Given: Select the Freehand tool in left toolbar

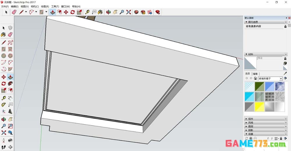Looking at the screenshot, I should coord(10,42).
